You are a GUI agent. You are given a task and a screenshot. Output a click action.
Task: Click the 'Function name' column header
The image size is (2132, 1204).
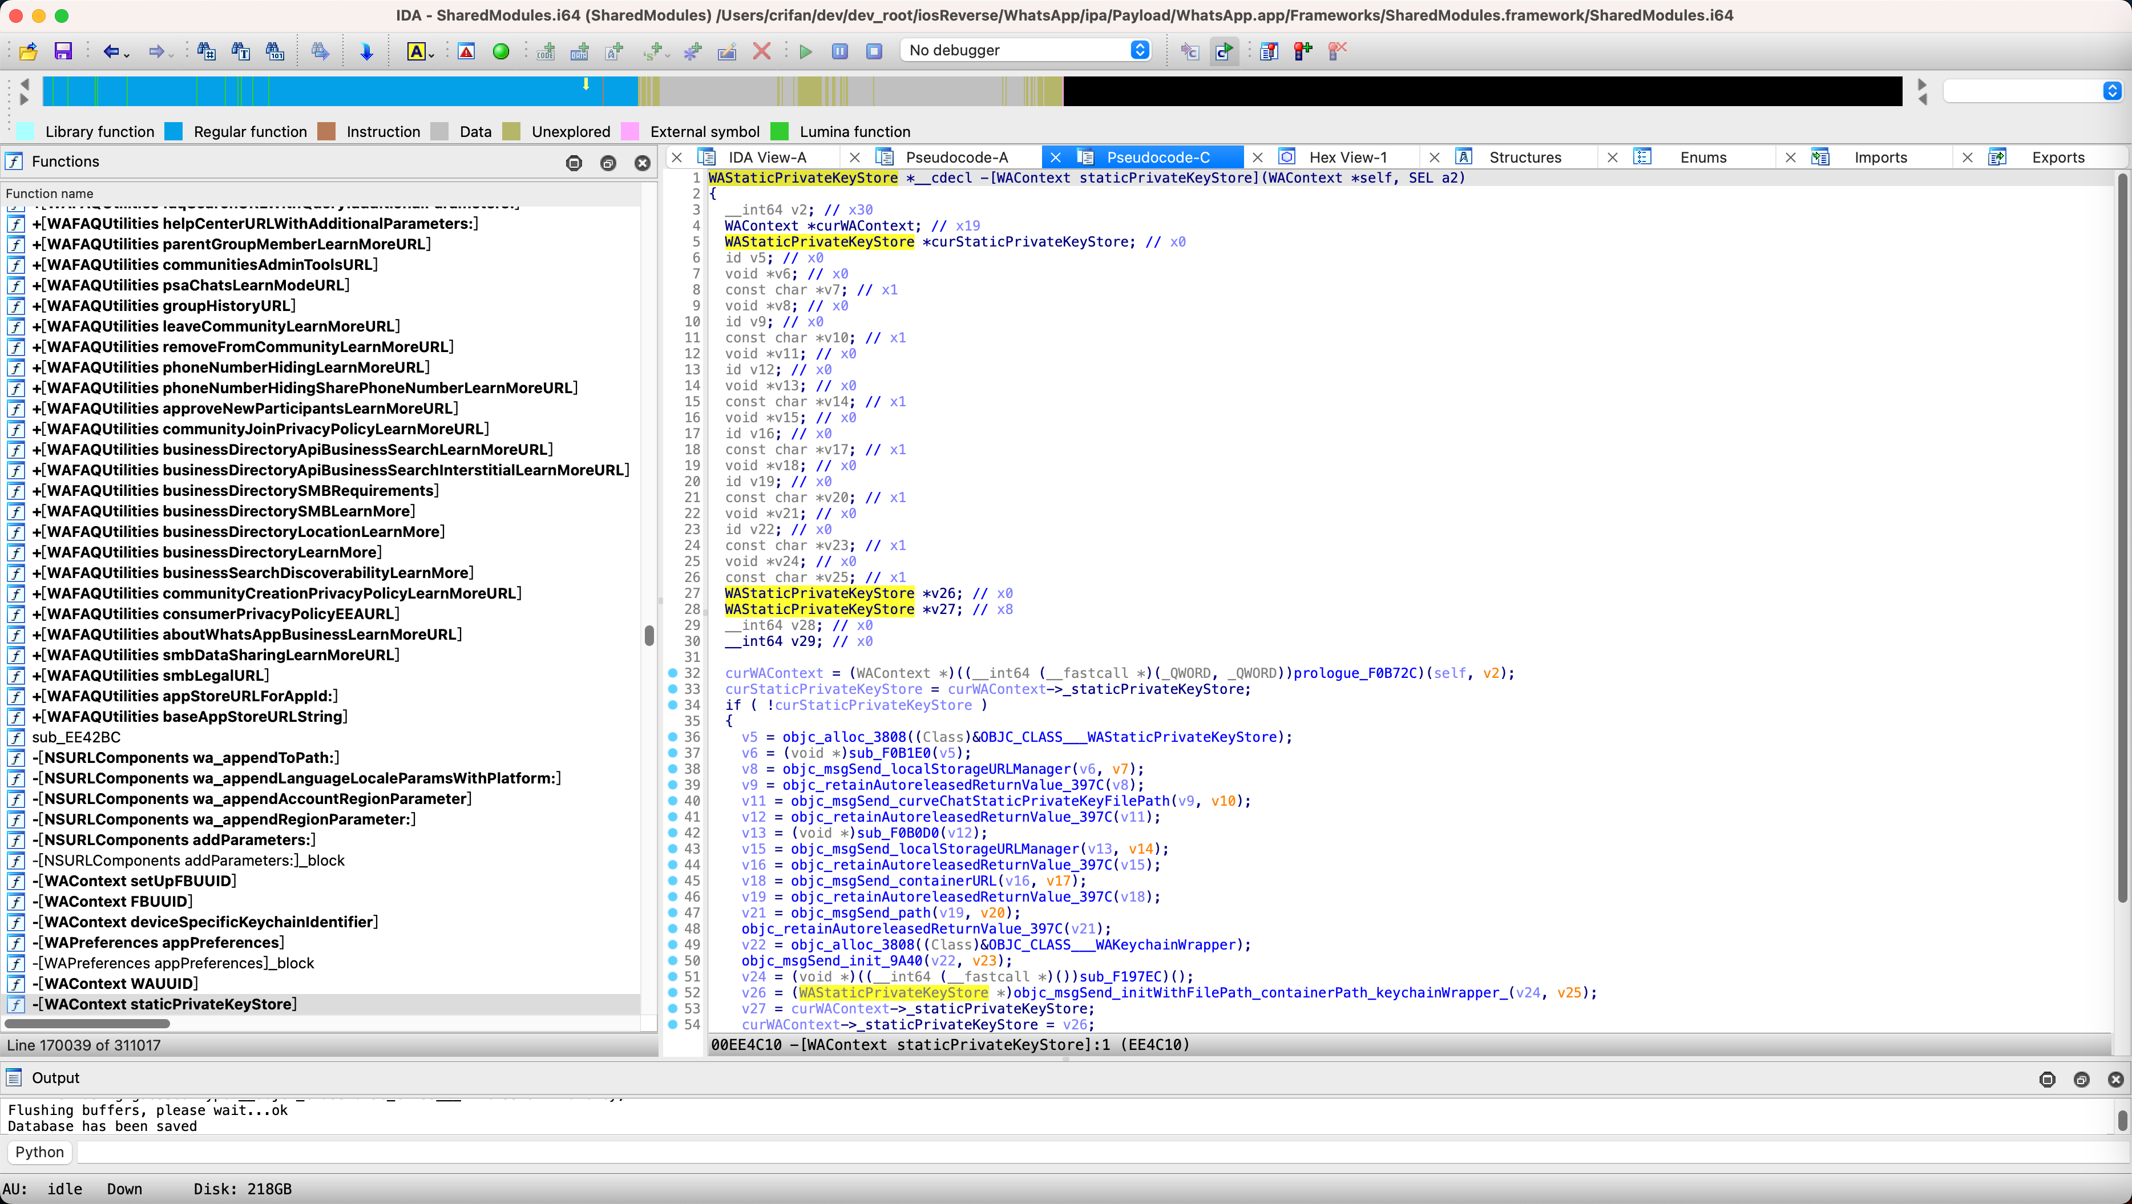320,193
